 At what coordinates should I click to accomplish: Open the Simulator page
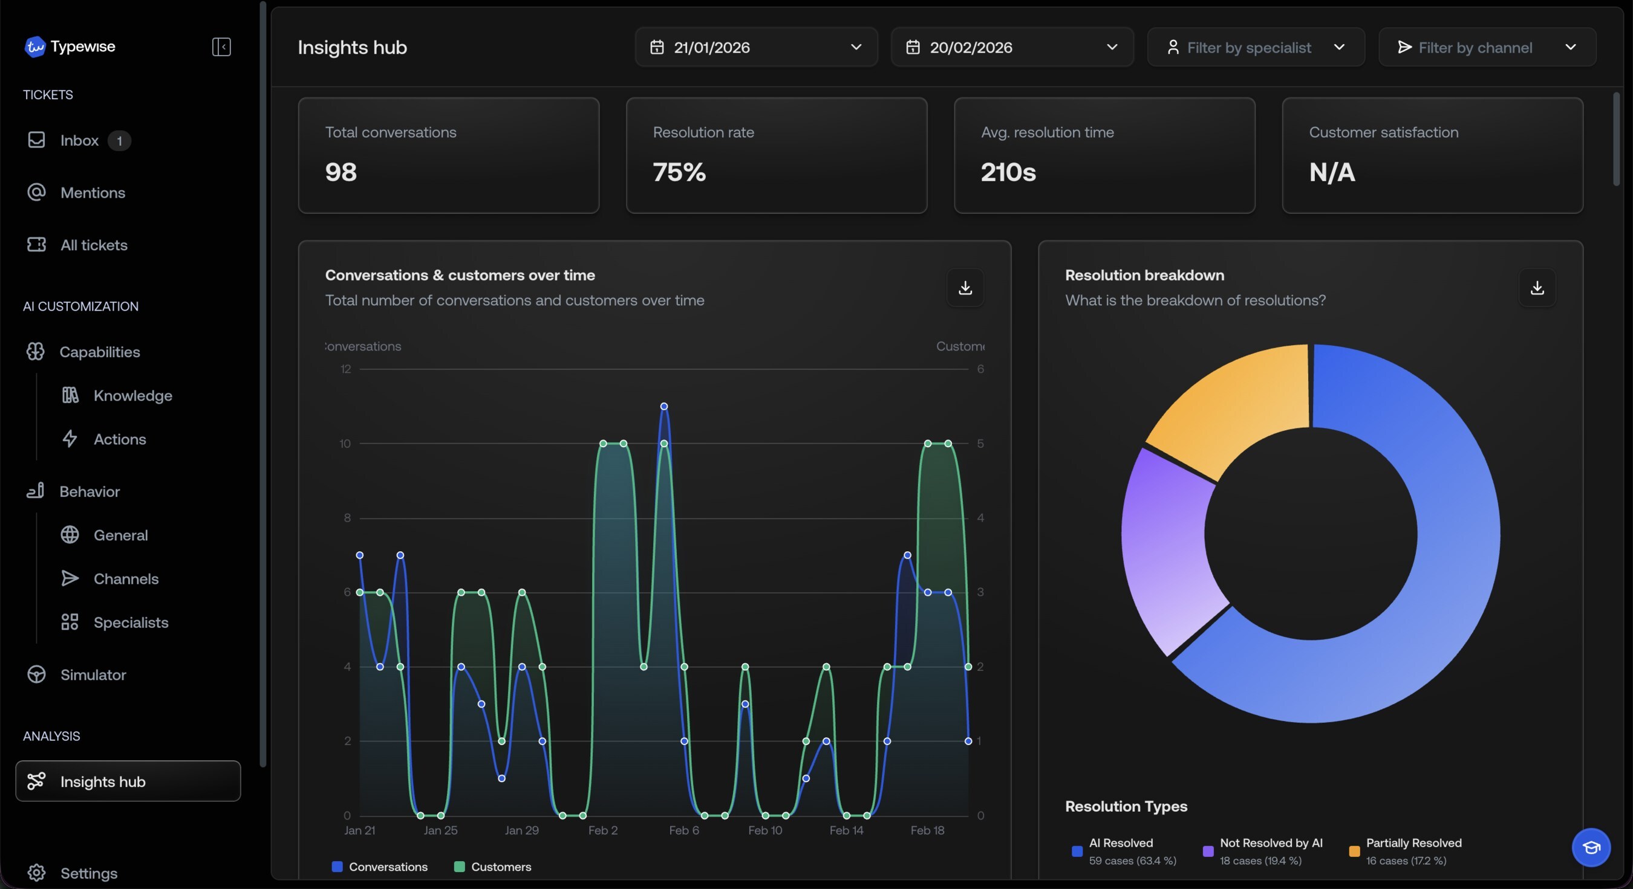point(93,674)
